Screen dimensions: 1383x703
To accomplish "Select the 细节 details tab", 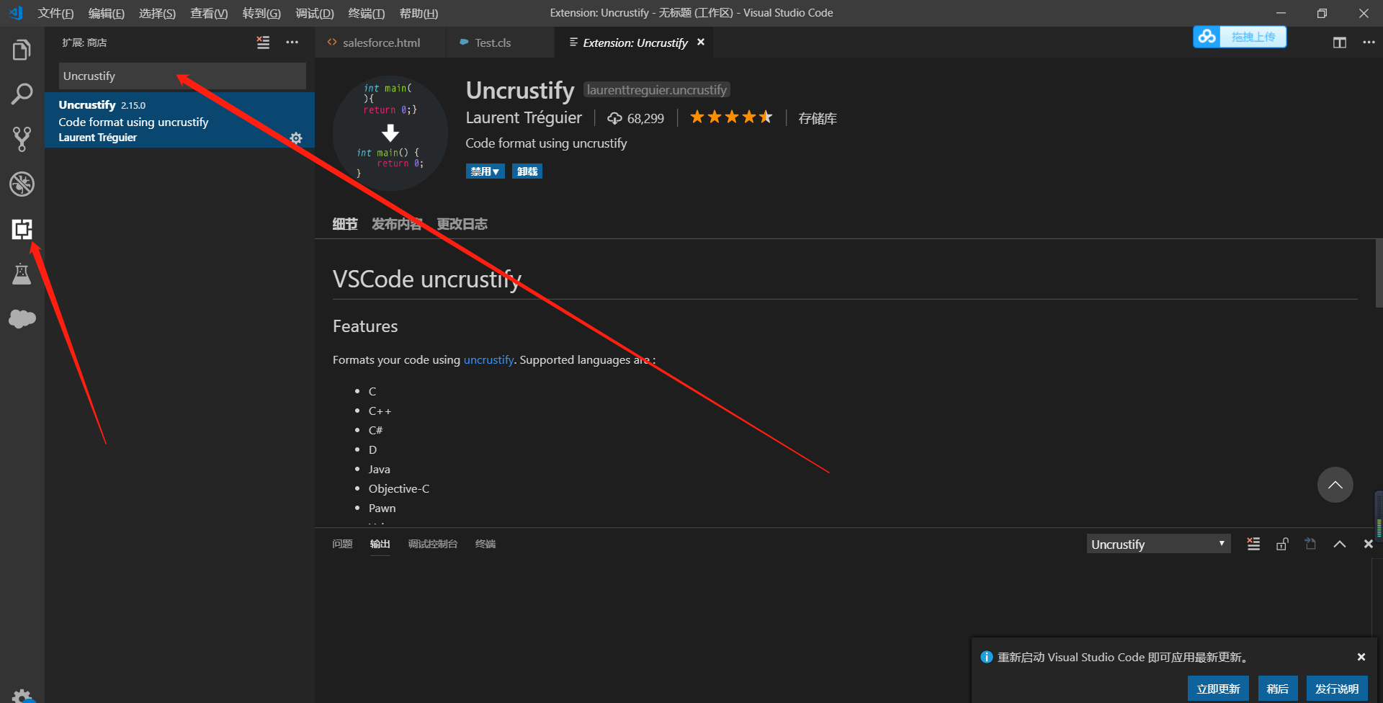I will point(345,224).
